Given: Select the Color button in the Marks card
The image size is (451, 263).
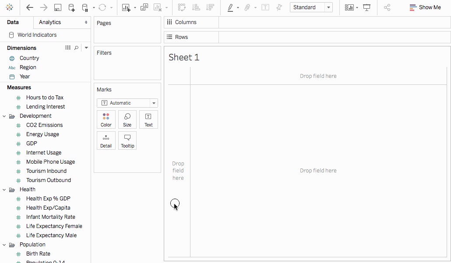Looking at the screenshot, I should (106, 119).
